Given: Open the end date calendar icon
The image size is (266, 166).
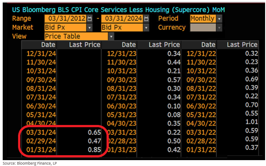Looking at the screenshot, I should [x=146, y=18].
